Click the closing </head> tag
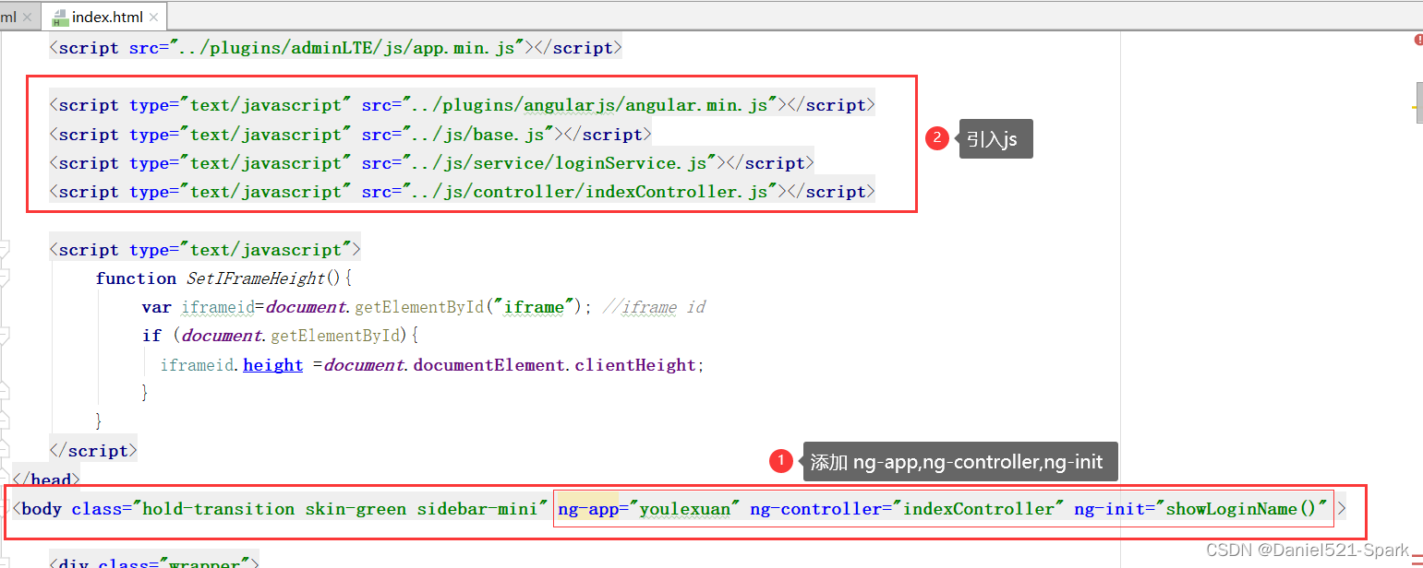 point(47,479)
